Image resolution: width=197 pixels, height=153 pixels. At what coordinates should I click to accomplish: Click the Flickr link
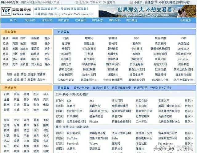[94, 122]
